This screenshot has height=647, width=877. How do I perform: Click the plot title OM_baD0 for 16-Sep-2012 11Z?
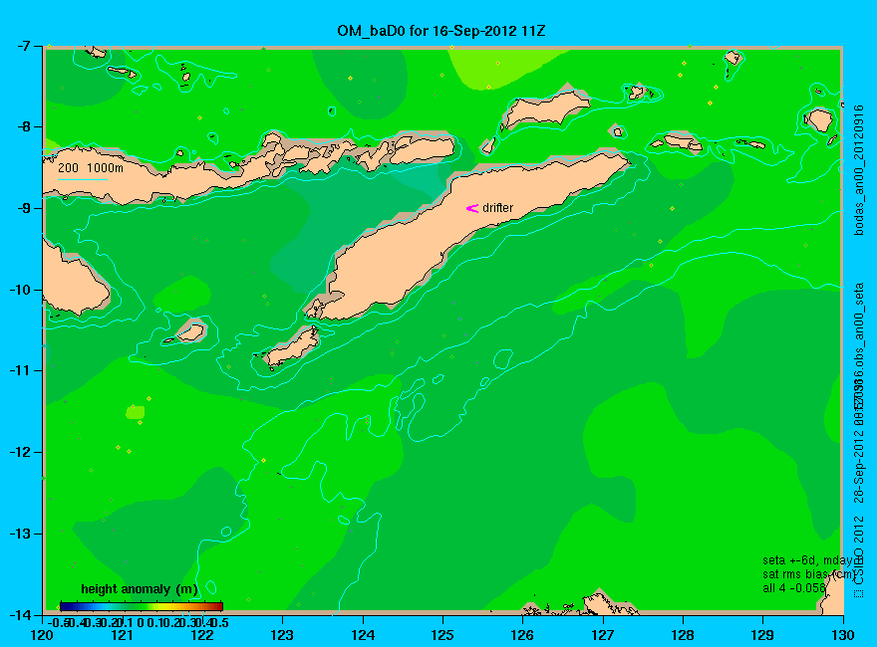point(440,31)
